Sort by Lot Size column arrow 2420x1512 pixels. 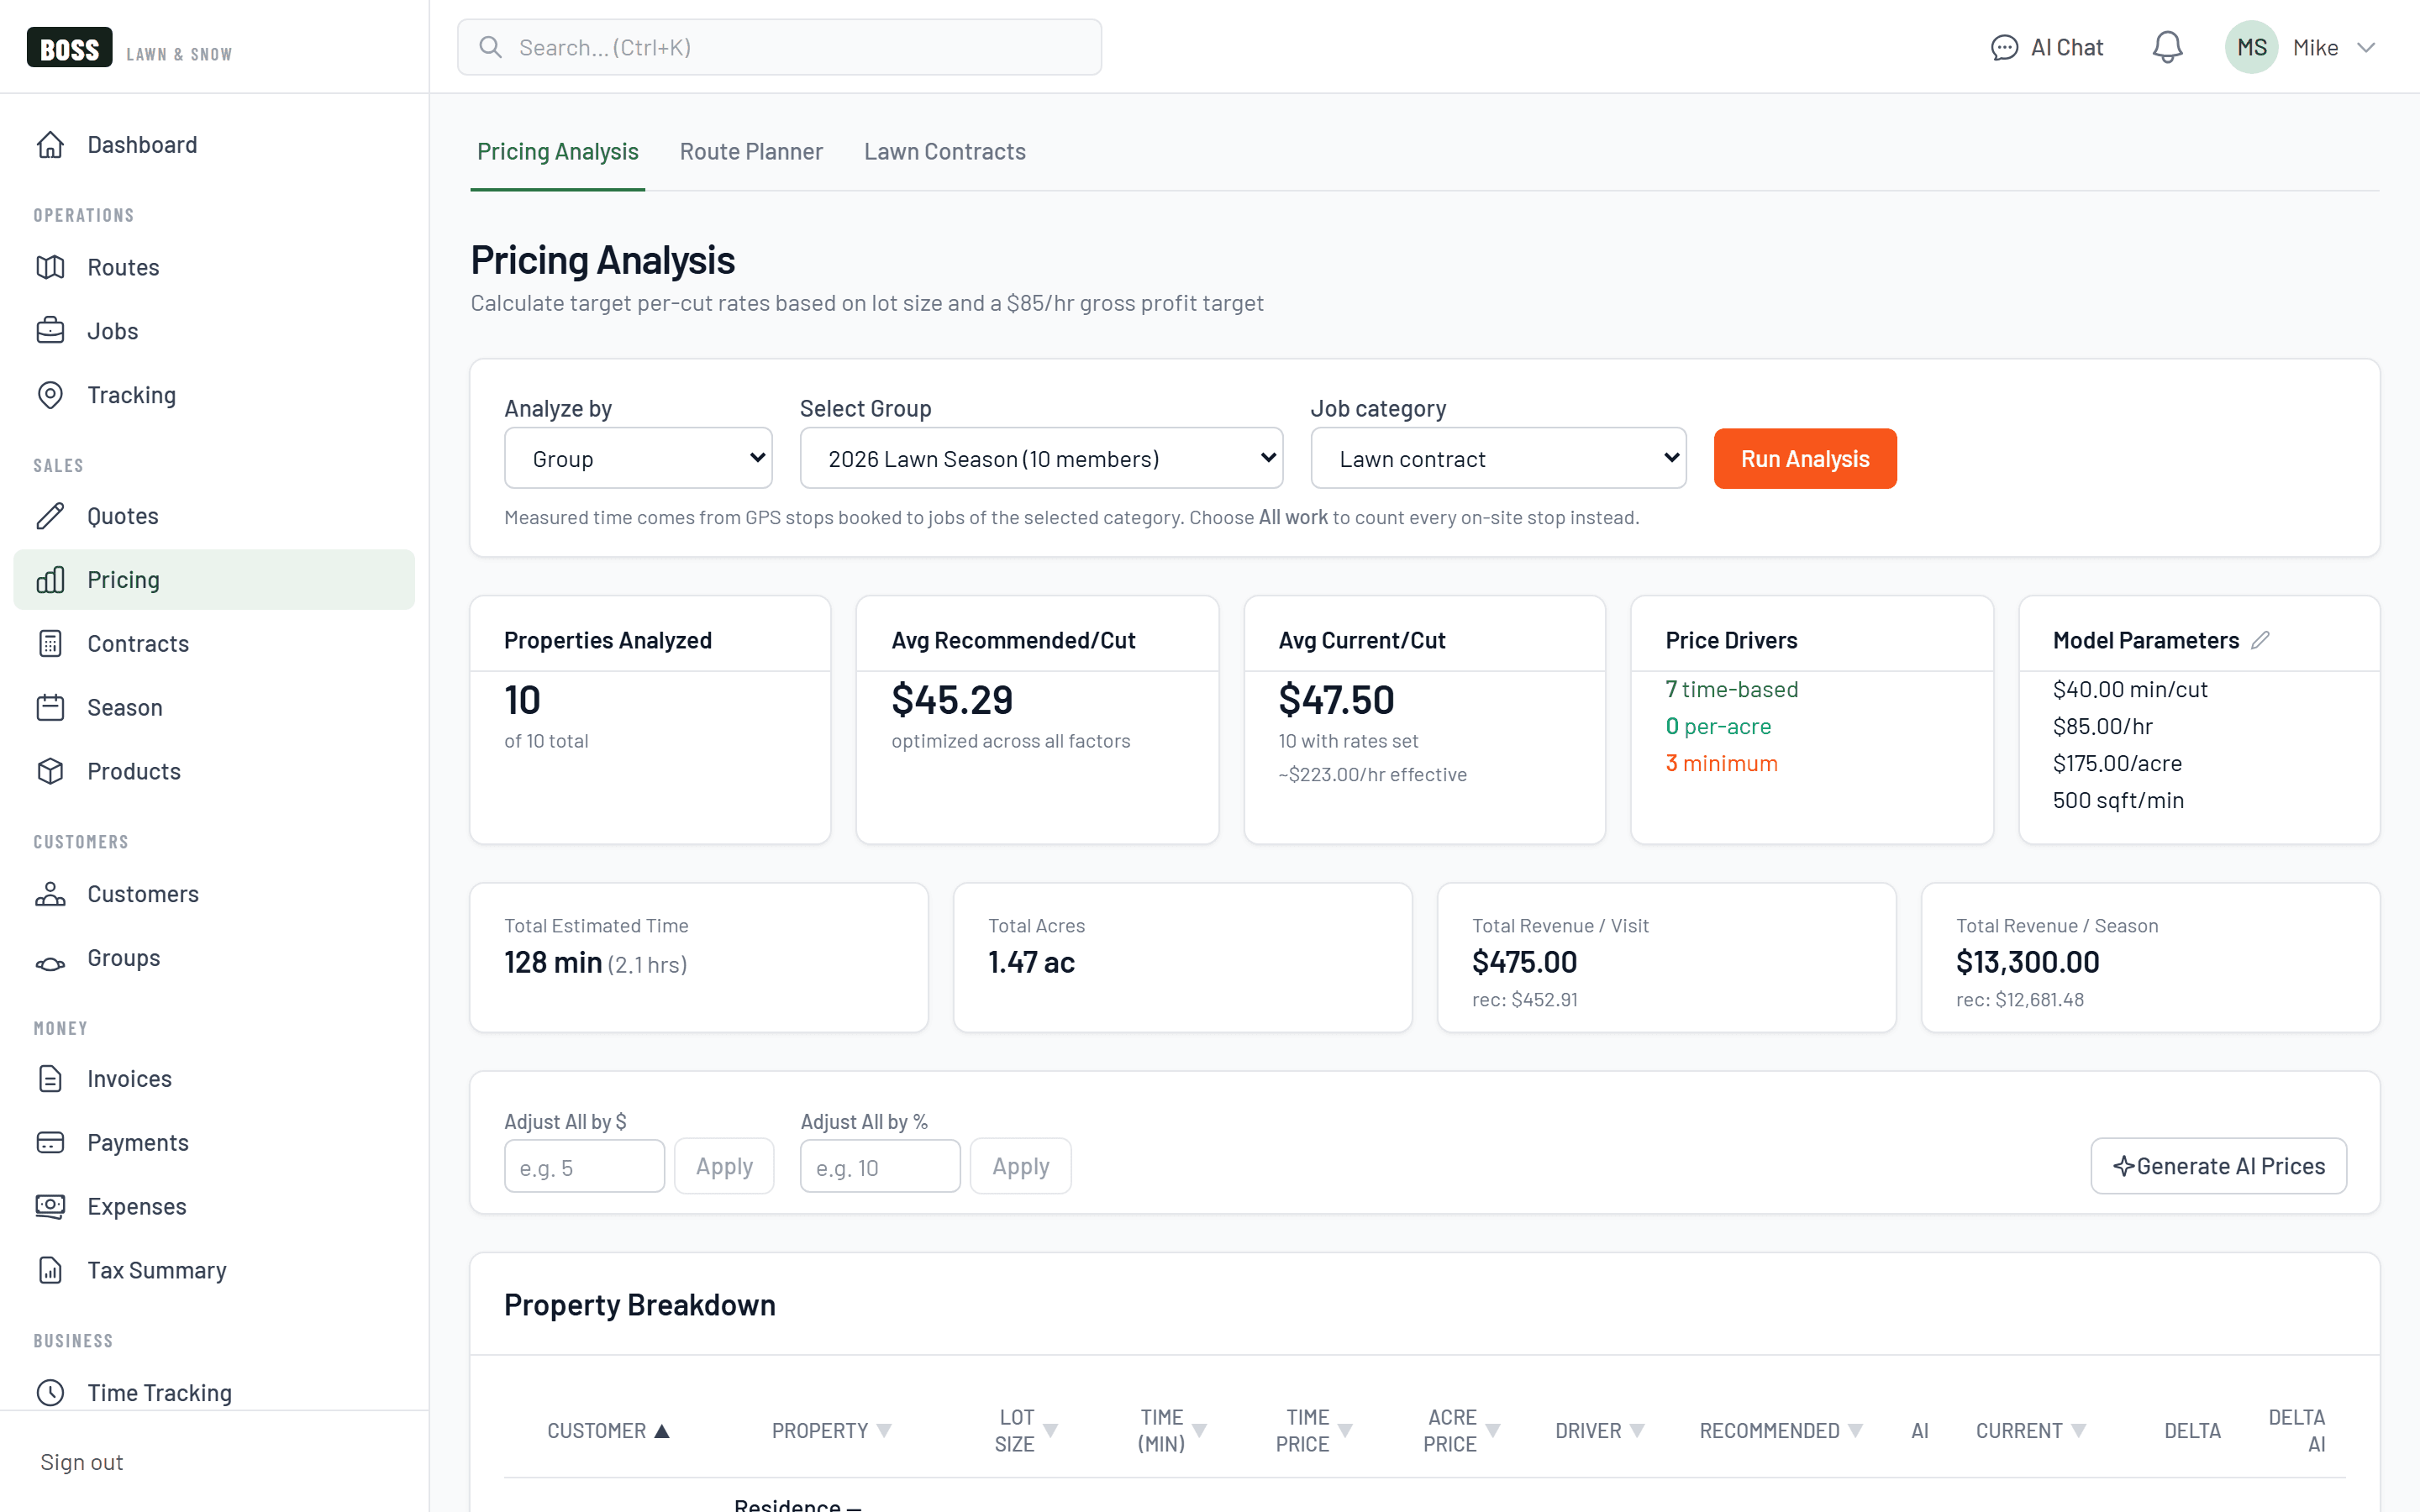(1050, 1431)
